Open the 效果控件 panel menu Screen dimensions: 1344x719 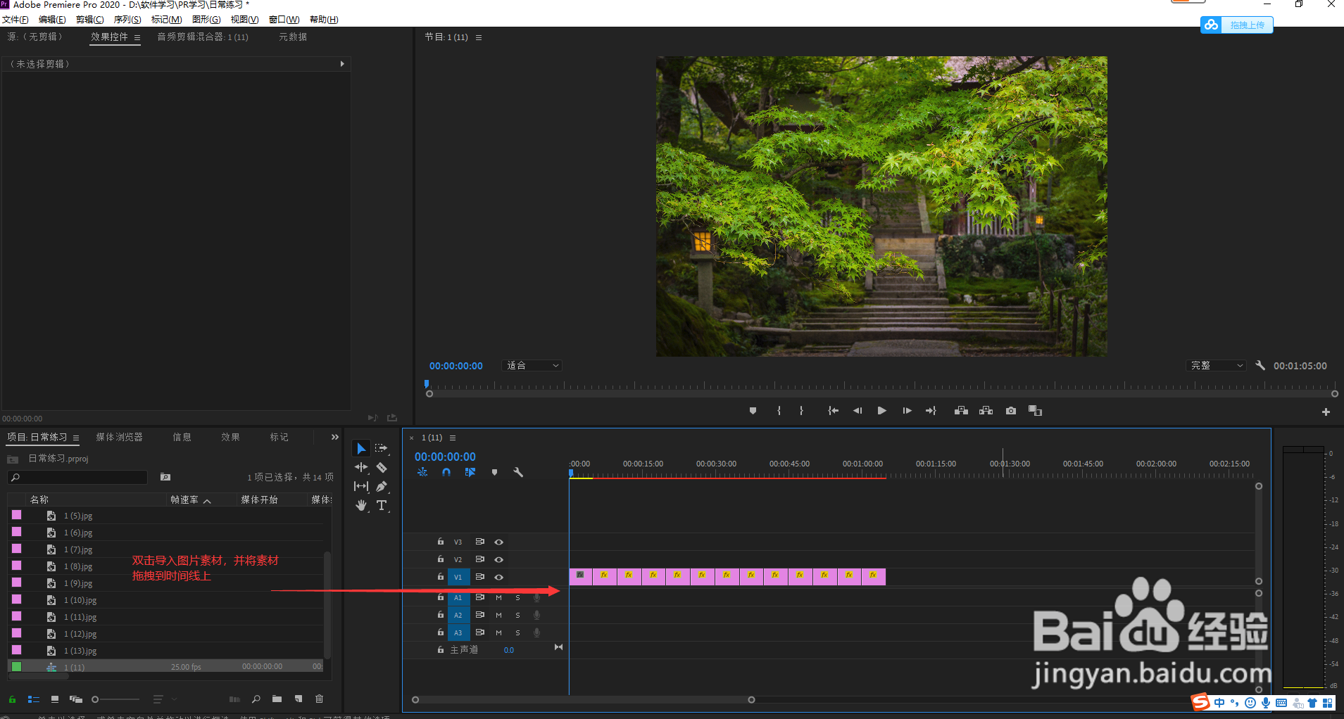click(x=137, y=38)
